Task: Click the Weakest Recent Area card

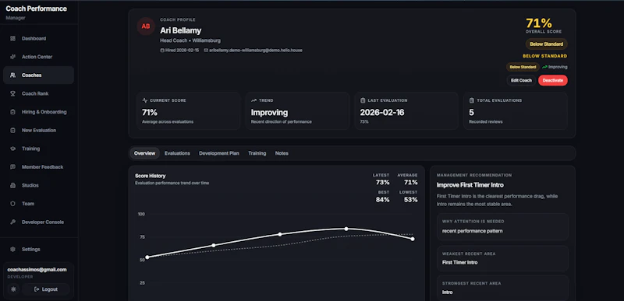Action: [x=502, y=258]
